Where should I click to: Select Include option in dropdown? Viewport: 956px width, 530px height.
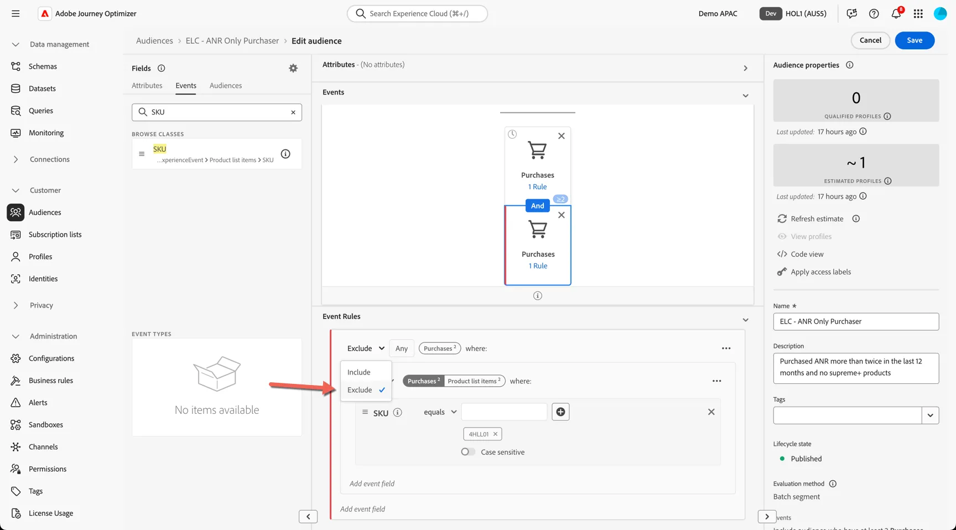click(366, 372)
